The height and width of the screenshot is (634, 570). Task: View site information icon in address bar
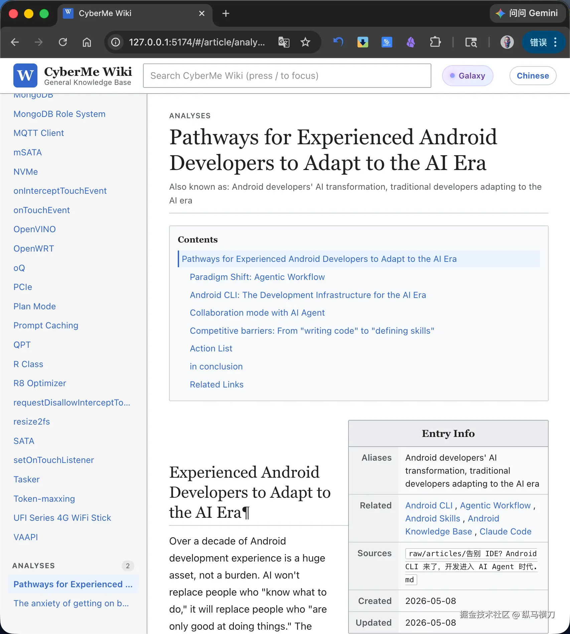click(116, 42)
